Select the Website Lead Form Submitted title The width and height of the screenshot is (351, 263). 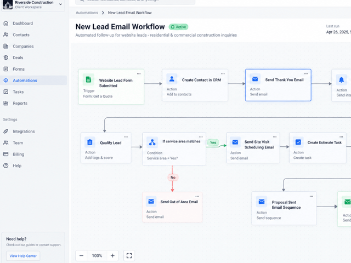coord(116,83)
